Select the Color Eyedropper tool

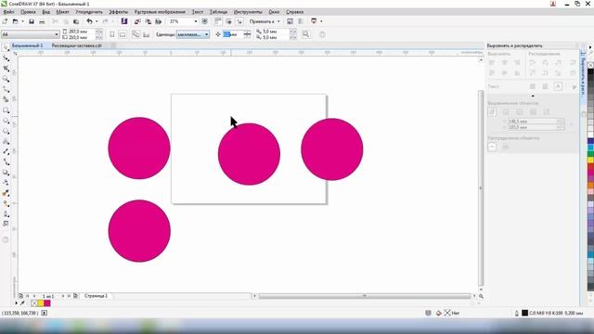click(6, 193)
